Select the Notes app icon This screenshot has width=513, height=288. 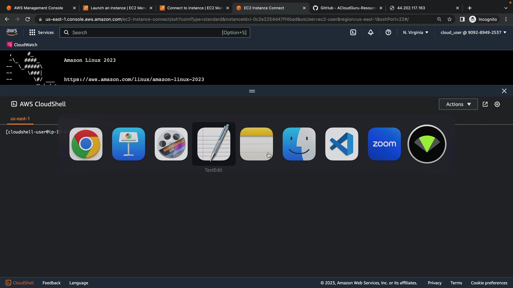tap(256, 144)
